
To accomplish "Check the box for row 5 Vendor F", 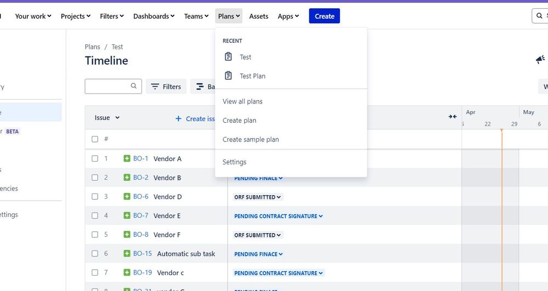I will (95, 235).
